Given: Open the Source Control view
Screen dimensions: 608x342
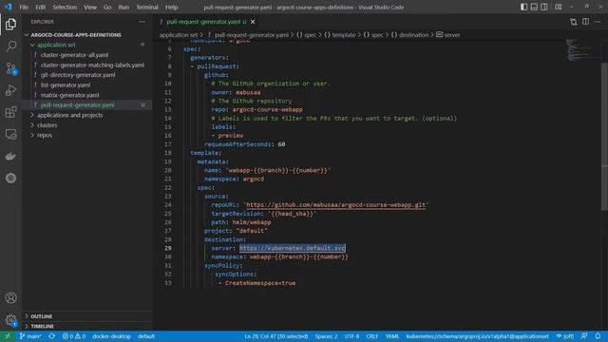Looking at the screenshot, I should pos(10,68).
